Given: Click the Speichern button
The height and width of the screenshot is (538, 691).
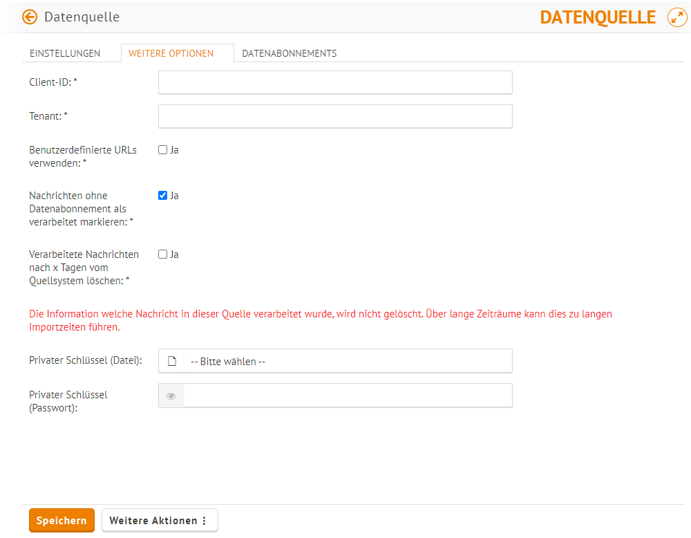Looking at the screenshot, I should click(x=61, y=520).
